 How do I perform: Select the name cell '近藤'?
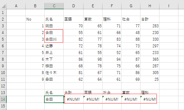54,46
